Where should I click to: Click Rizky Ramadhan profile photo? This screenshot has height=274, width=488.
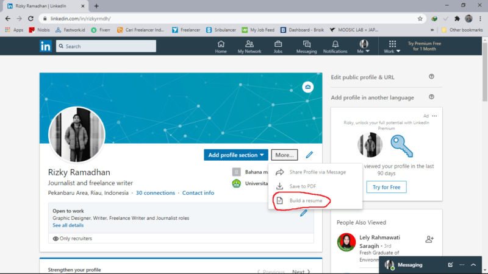77,135
